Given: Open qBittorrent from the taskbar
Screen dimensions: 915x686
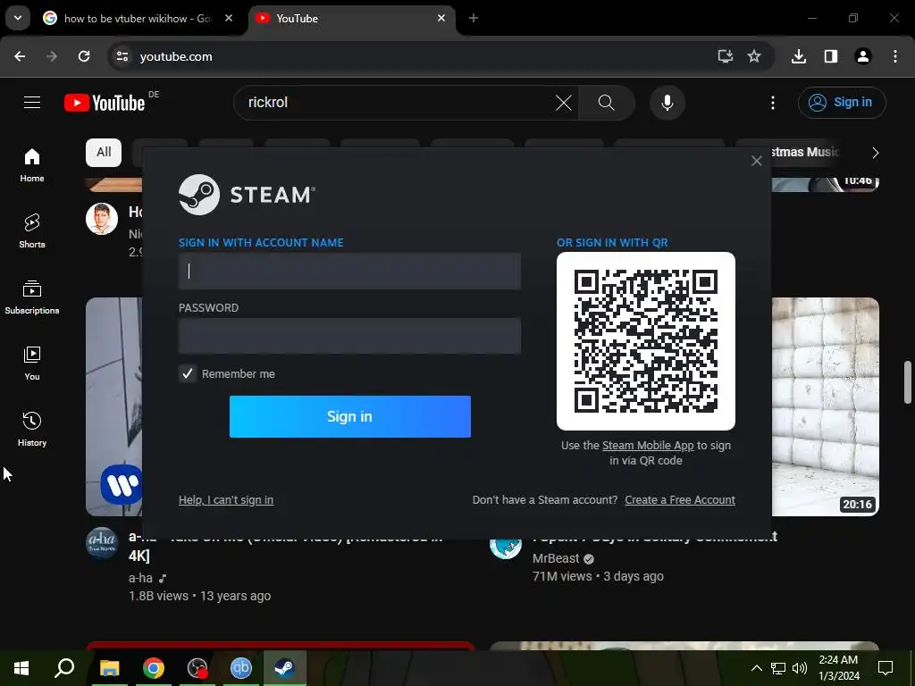Looking at the screenshot, I should tap(240, 668).
